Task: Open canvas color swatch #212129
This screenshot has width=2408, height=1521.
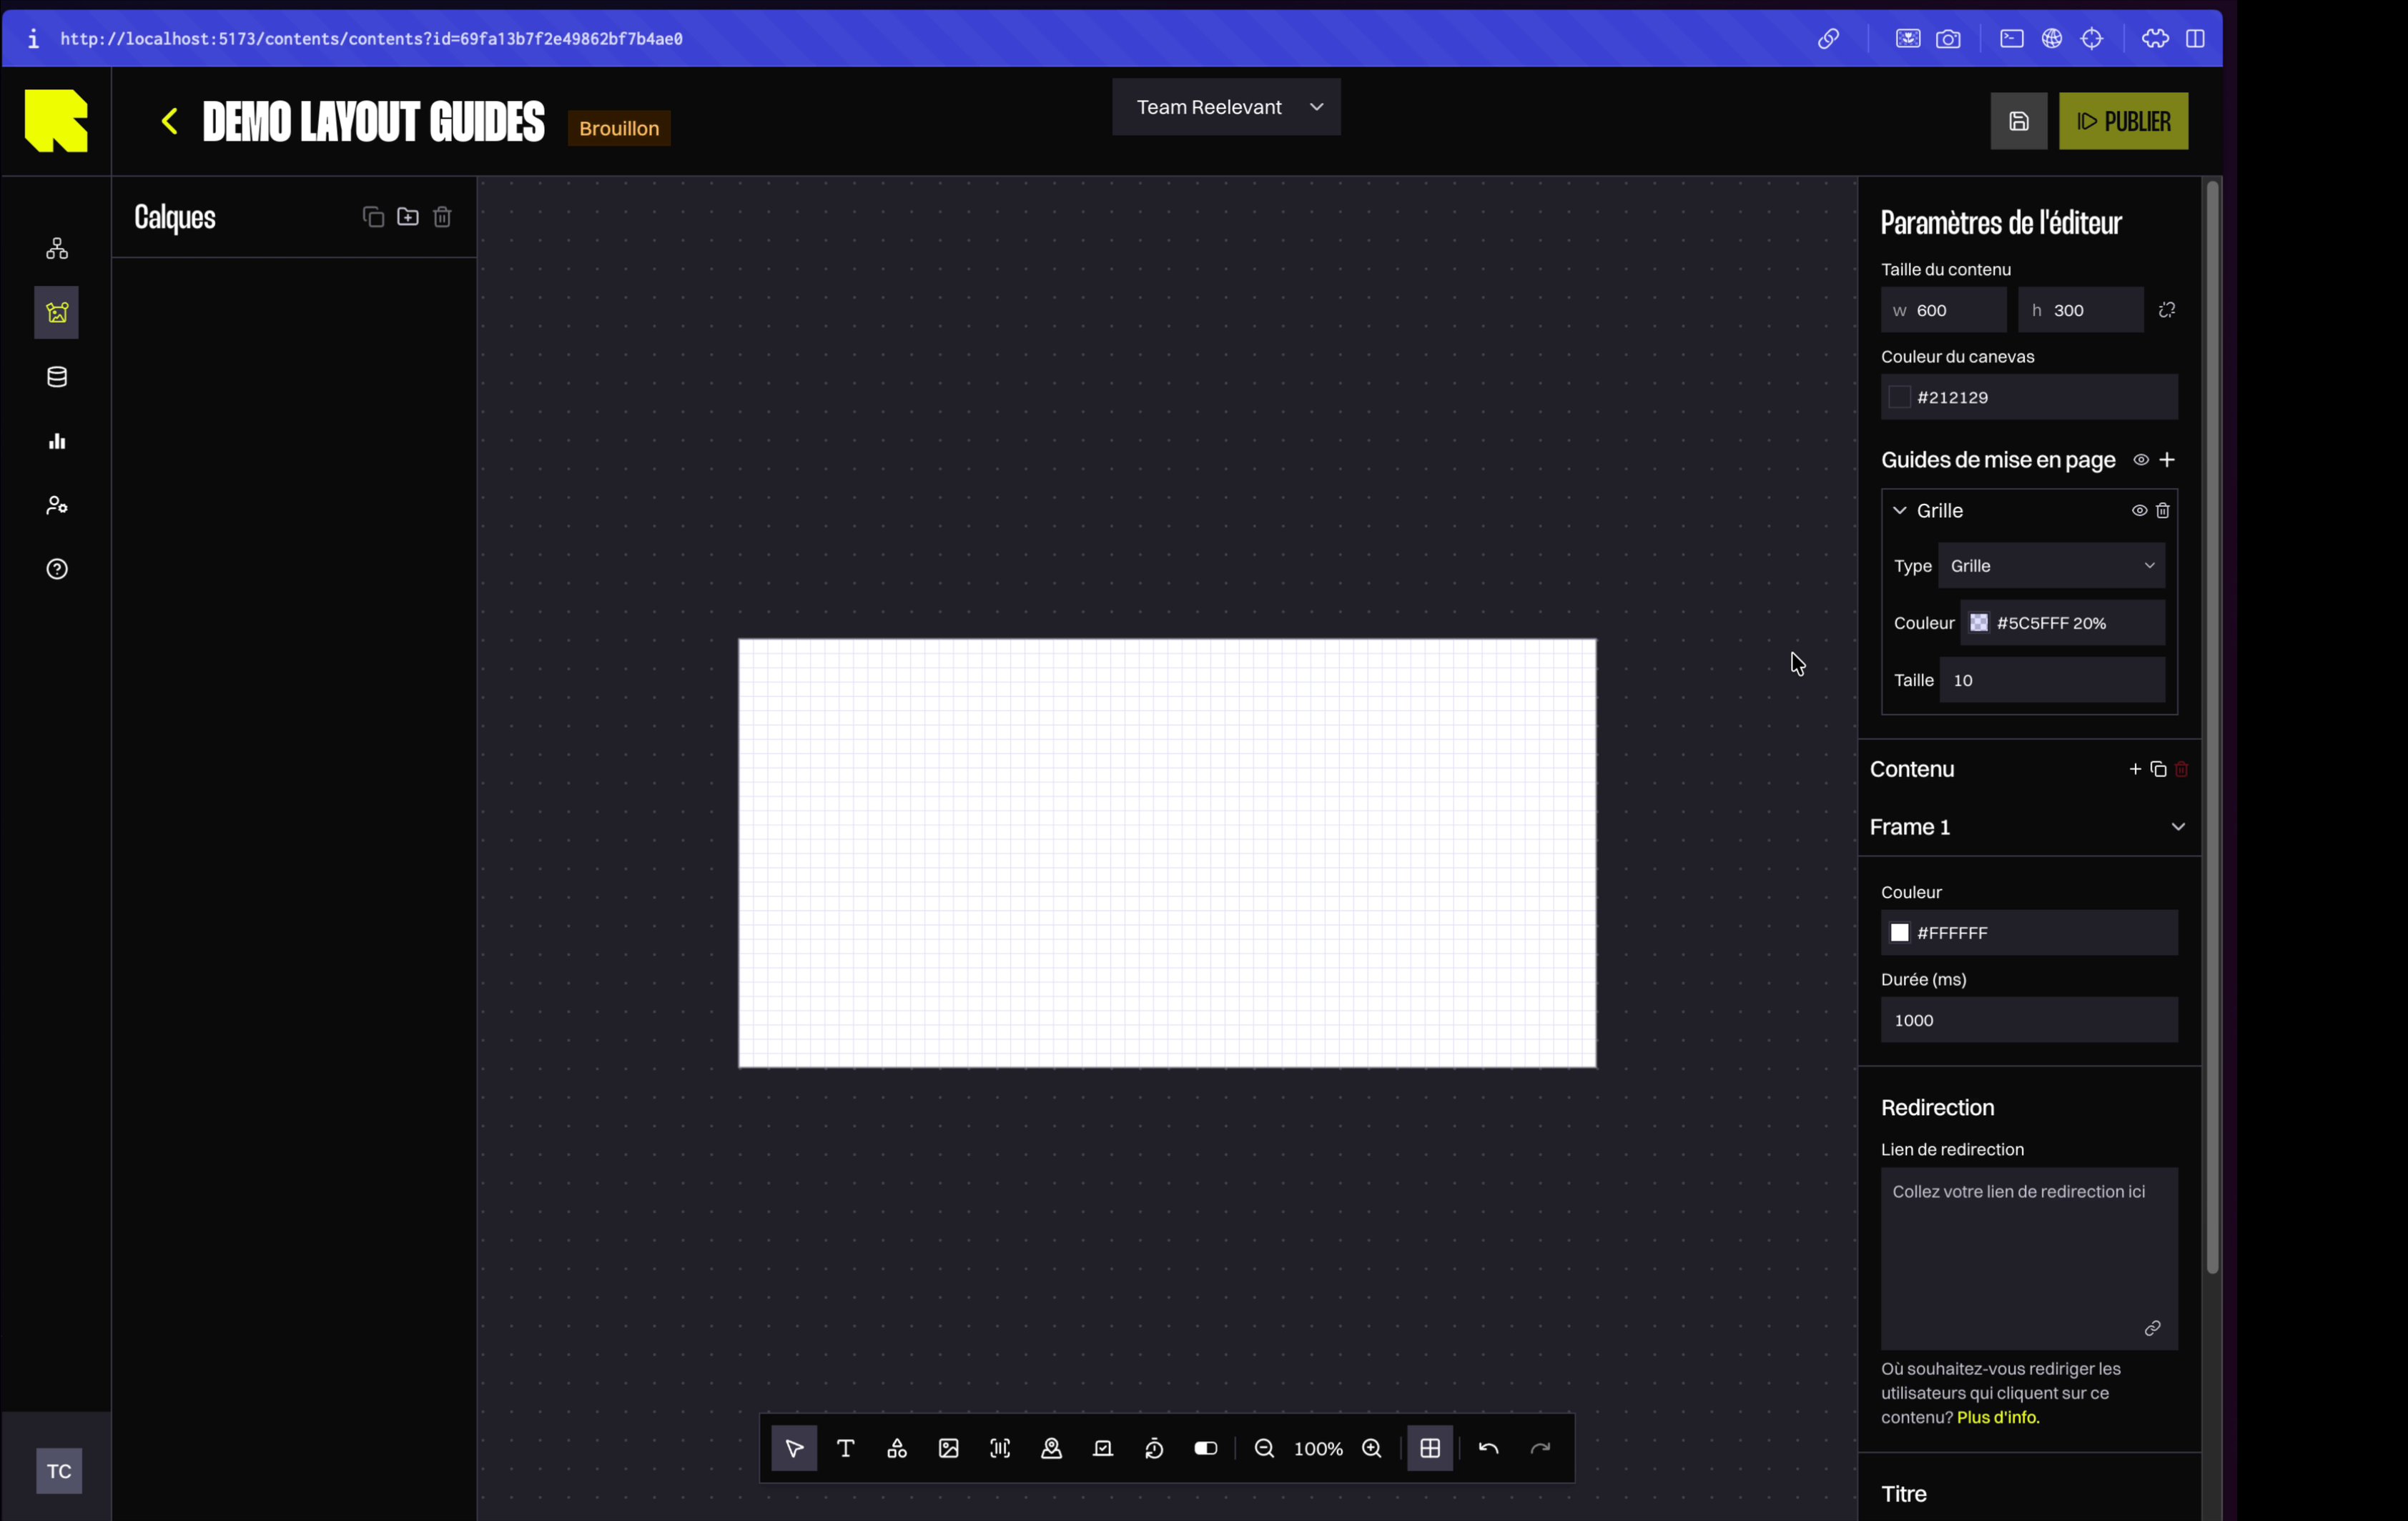Action: (x=1899, y=397)
